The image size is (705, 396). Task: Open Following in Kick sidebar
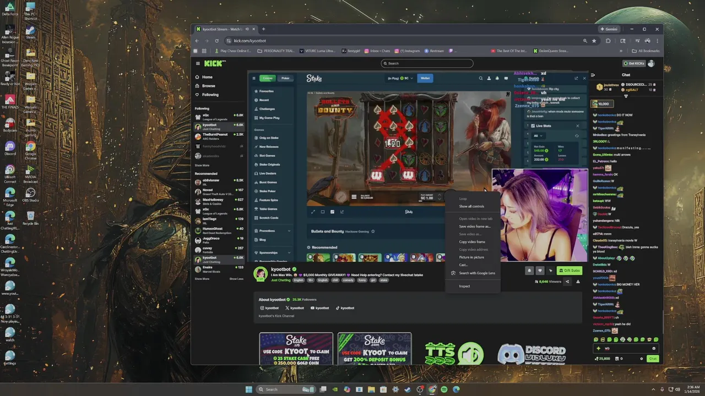pos(210,95)
